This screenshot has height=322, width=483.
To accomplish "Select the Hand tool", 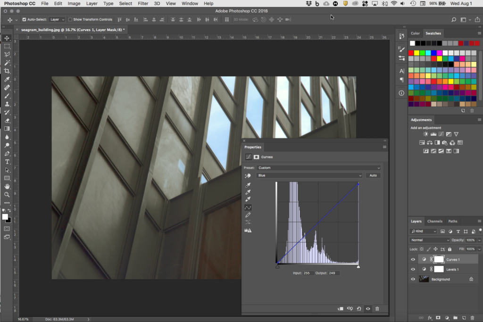I will (7, 186).
